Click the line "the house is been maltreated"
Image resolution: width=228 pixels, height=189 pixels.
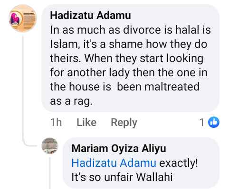(x=125, y=87)
